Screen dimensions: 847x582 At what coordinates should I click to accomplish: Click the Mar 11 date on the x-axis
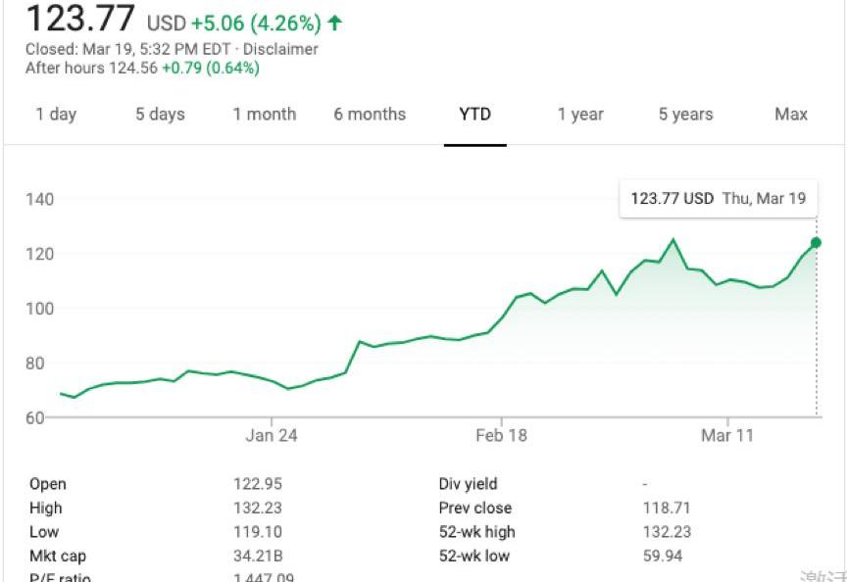tap(727, 435)
